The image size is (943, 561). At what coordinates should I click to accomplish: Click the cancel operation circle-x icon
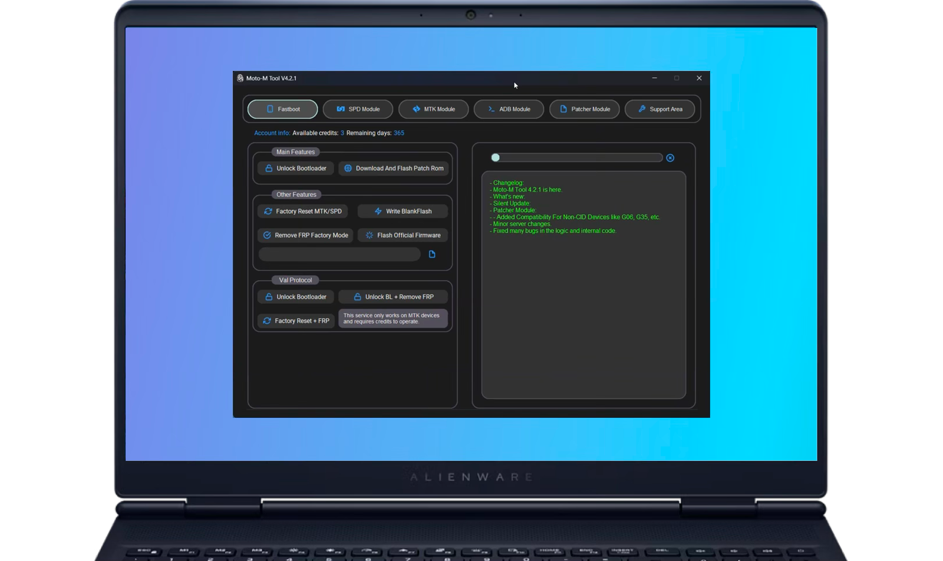coord(670,158)
